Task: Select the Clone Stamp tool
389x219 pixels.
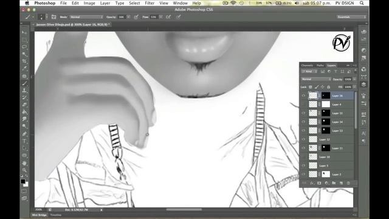Action: [24, 91]
